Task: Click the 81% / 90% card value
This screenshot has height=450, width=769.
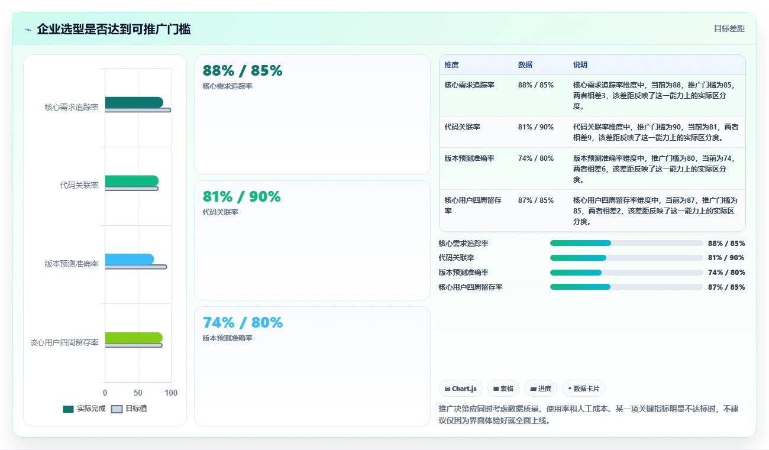Action: pos(241,196)
